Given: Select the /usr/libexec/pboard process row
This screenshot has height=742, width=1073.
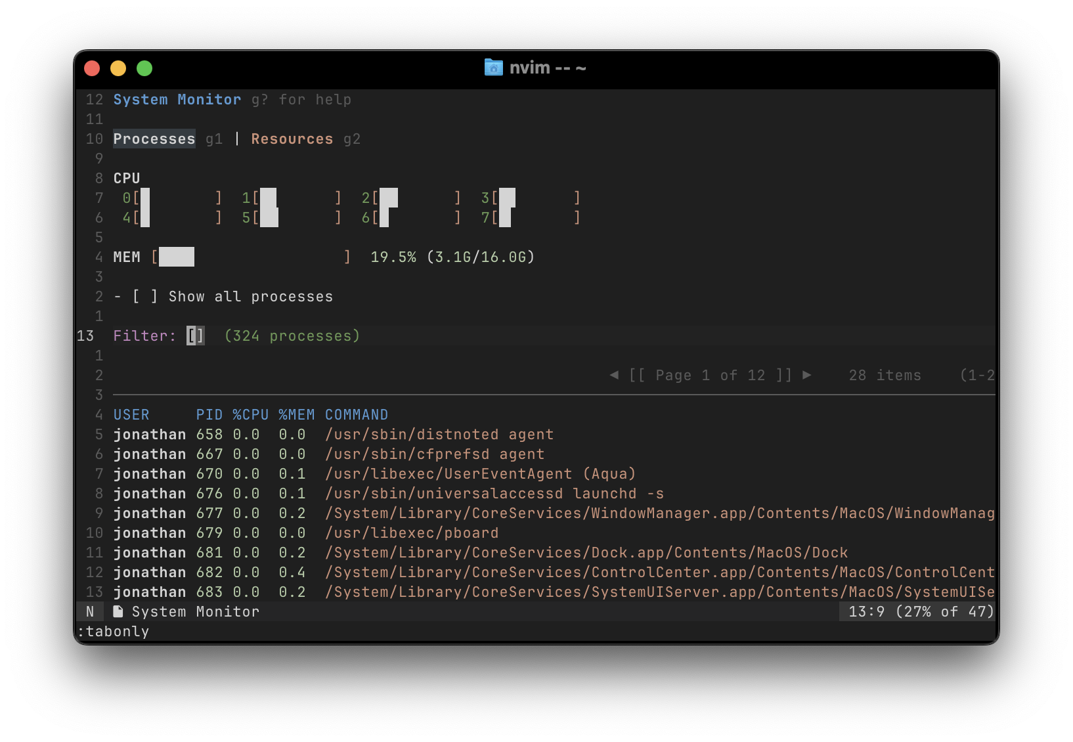Looking at the screenshot, I should point(554,533).
